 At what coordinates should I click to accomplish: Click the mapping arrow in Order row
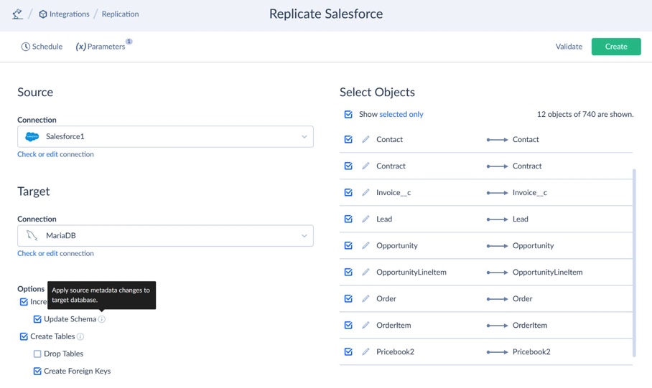[498, 299]
